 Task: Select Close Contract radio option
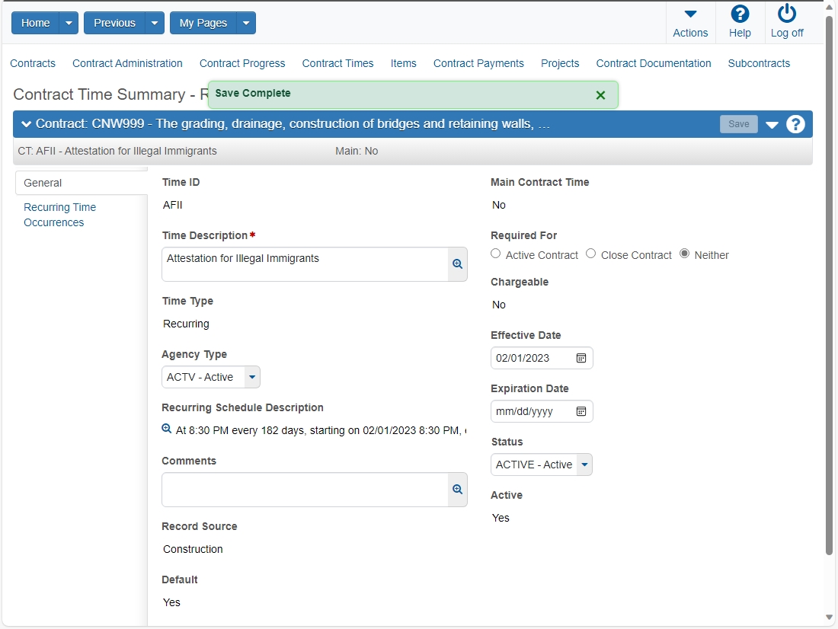point(590,254)
